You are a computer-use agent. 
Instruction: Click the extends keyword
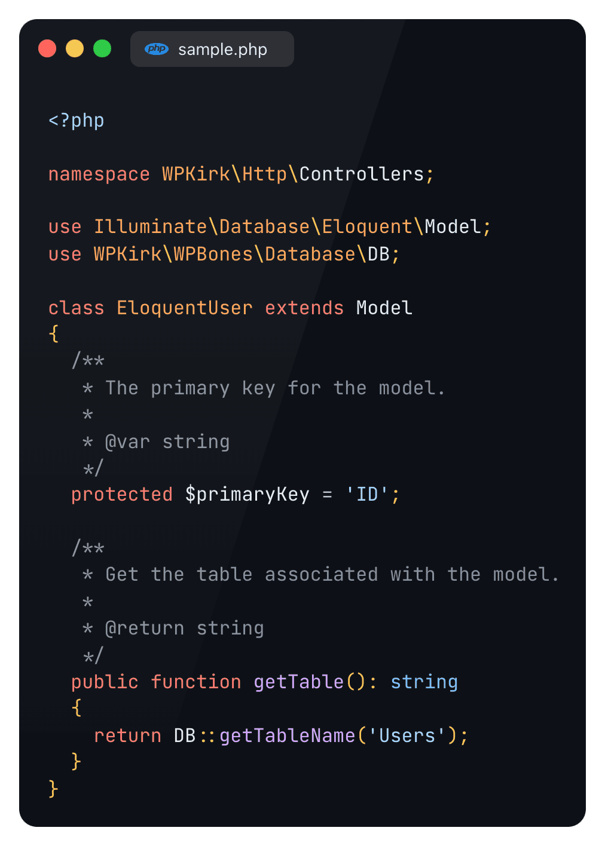[x=304, y=308]
